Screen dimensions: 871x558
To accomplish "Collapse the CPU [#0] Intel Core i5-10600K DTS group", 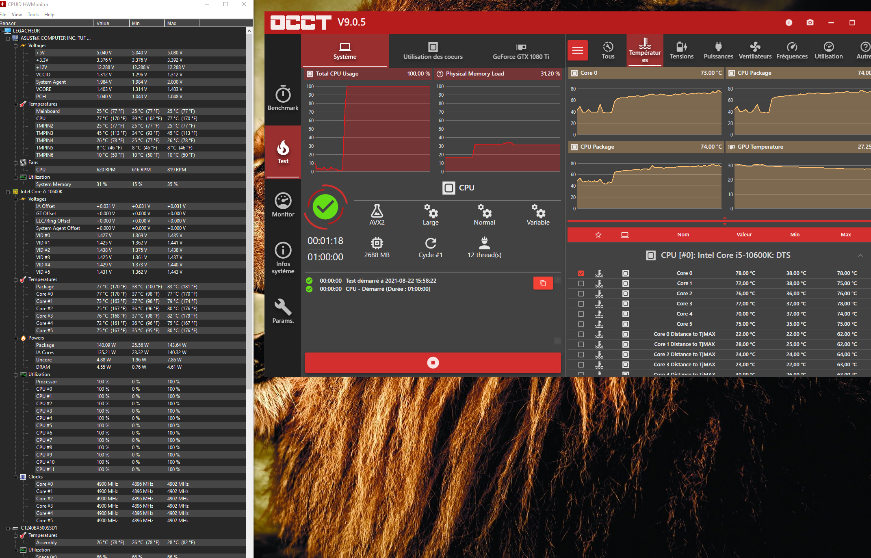I will point(860,255).
